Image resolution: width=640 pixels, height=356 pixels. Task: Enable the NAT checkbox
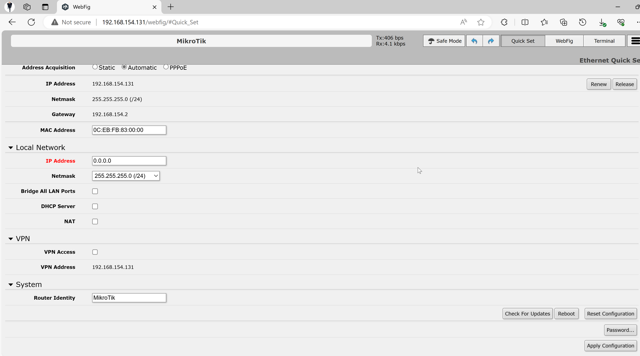click(x=95, y=221)
